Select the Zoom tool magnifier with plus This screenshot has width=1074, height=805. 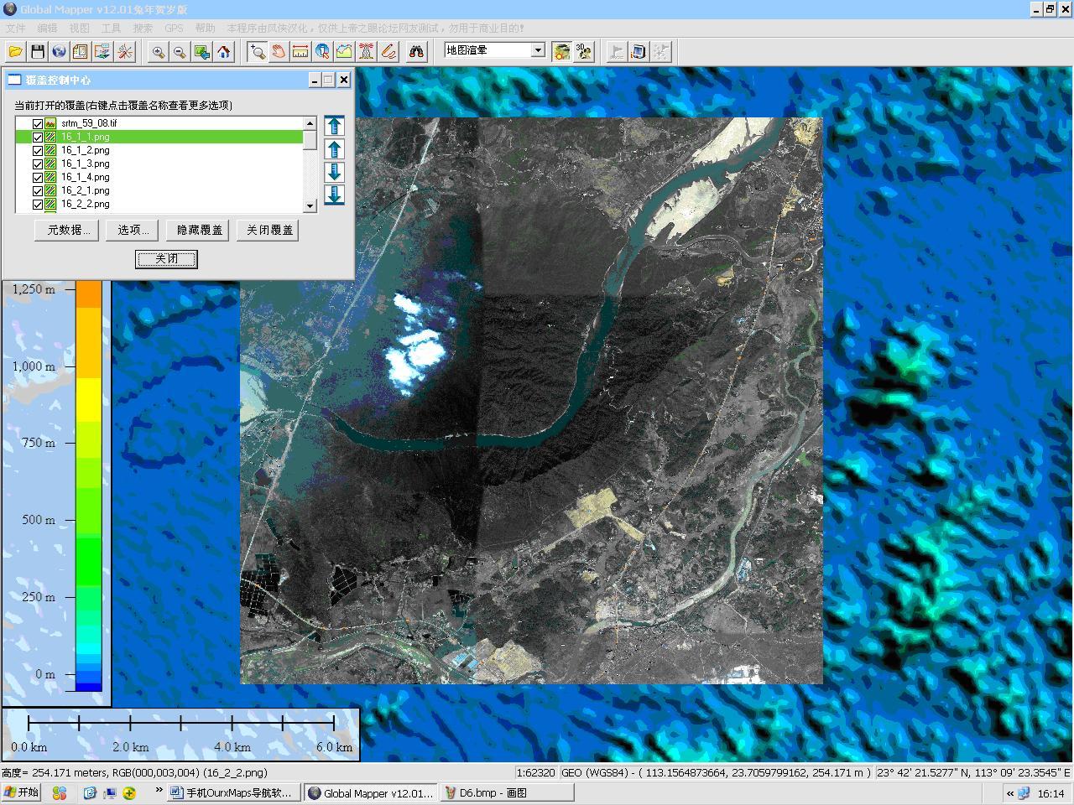click(x=257, y=52)
